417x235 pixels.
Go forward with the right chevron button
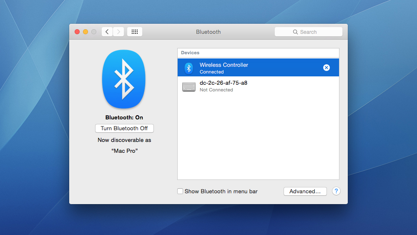pyautogui.click(x=118, y=32)
